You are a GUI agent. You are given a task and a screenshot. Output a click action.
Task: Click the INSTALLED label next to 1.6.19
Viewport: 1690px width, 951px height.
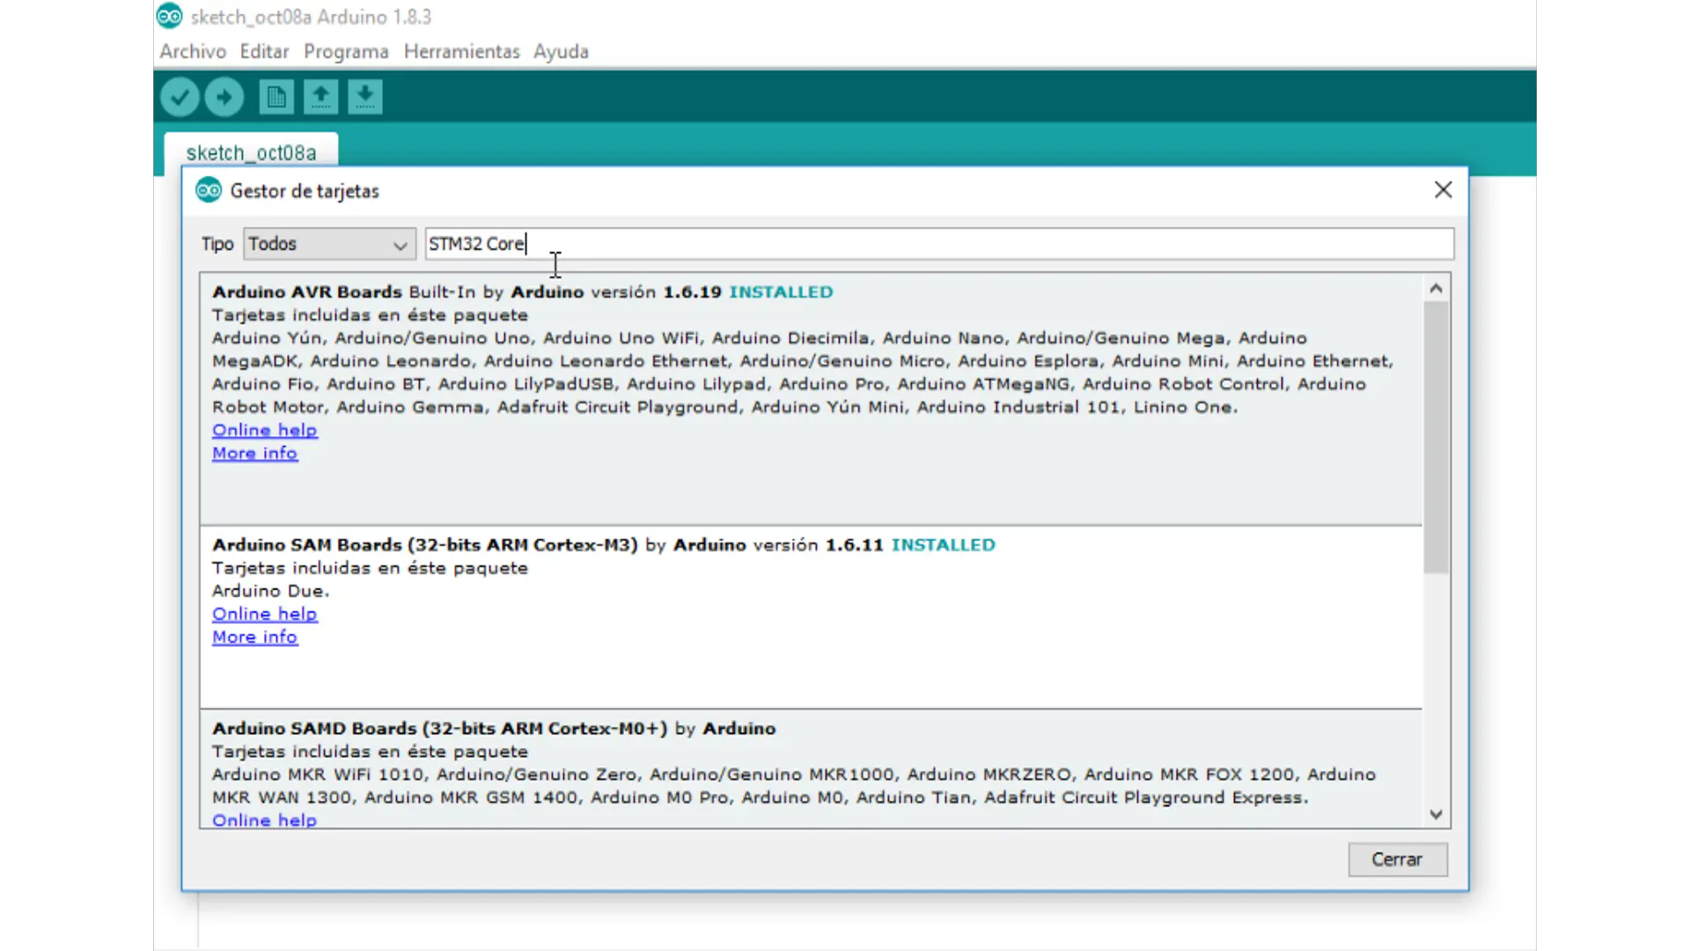781,291
